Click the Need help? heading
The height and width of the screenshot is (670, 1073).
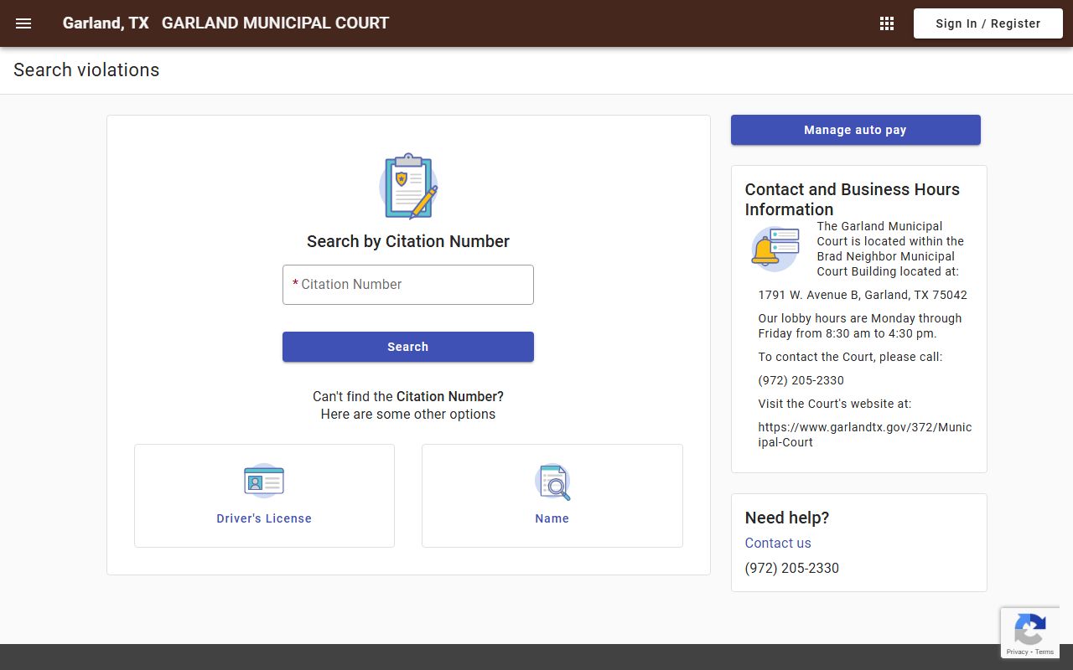(787, 518)
